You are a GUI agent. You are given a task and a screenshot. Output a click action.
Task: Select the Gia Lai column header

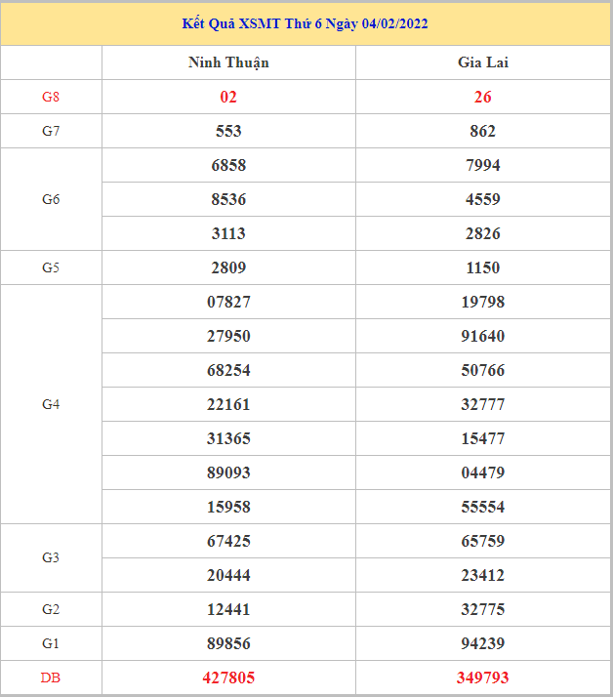coord(482,62)
